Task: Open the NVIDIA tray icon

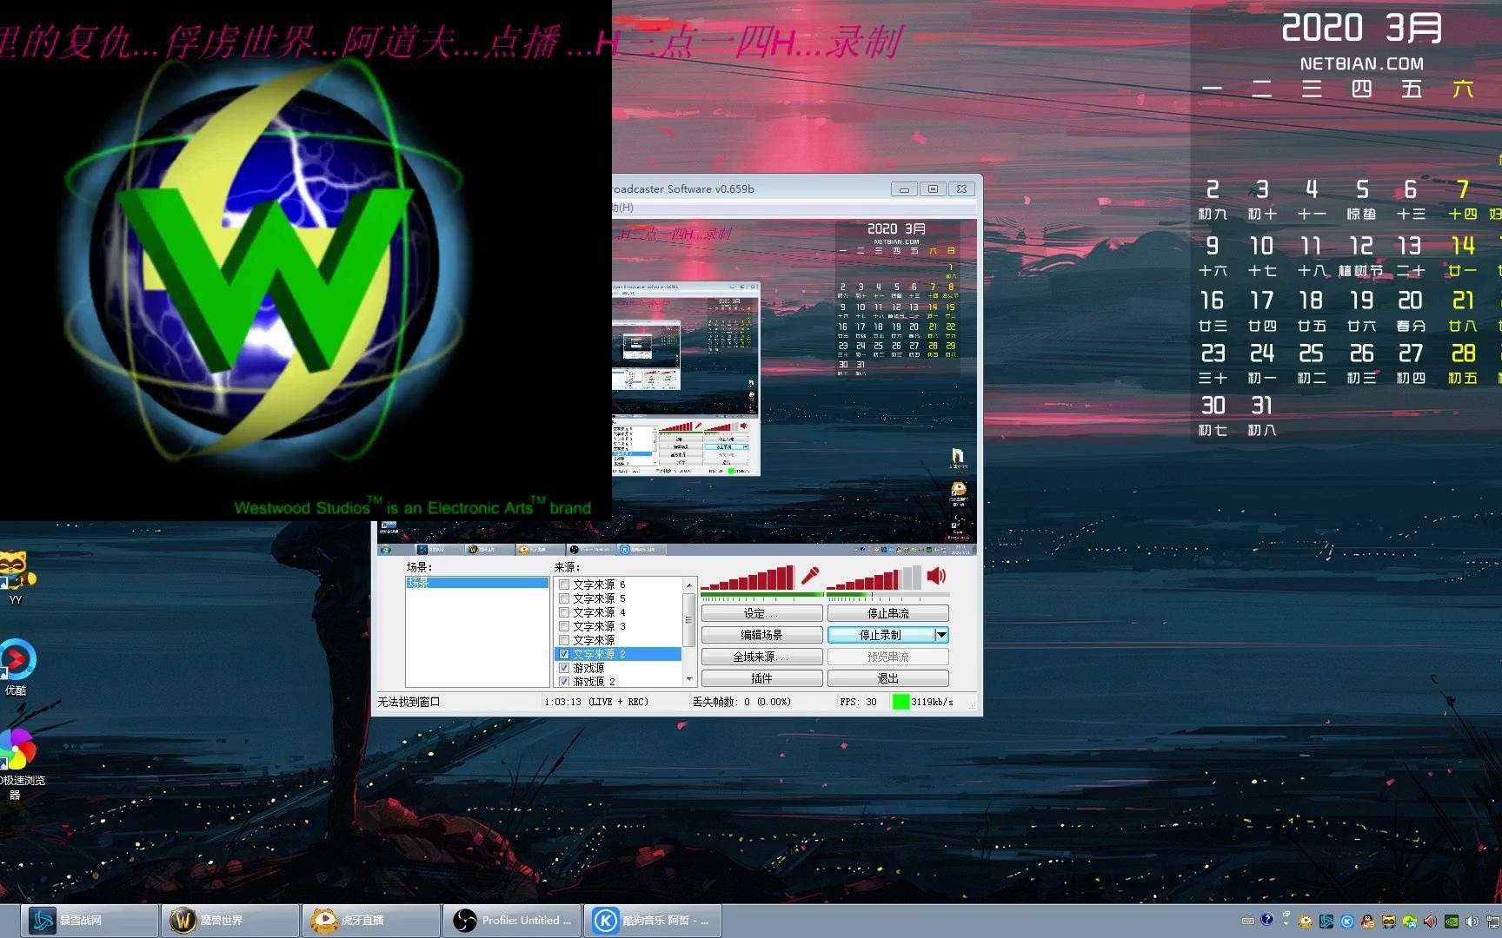Action: click(x=1452, y=921)
